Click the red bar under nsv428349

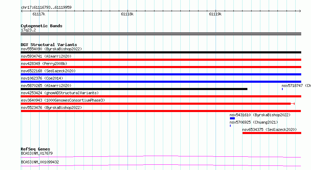(x=161, y=67)
